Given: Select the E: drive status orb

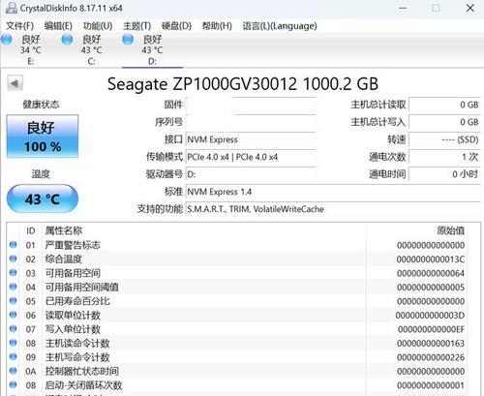Looking at the screenshot, I should (x=7, y=40).
